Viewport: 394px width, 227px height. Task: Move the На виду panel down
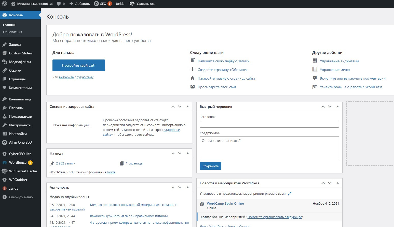(x=180, y=153)
